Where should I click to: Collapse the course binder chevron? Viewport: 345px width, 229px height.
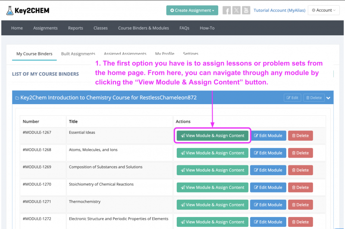click(x=329, y=98)
